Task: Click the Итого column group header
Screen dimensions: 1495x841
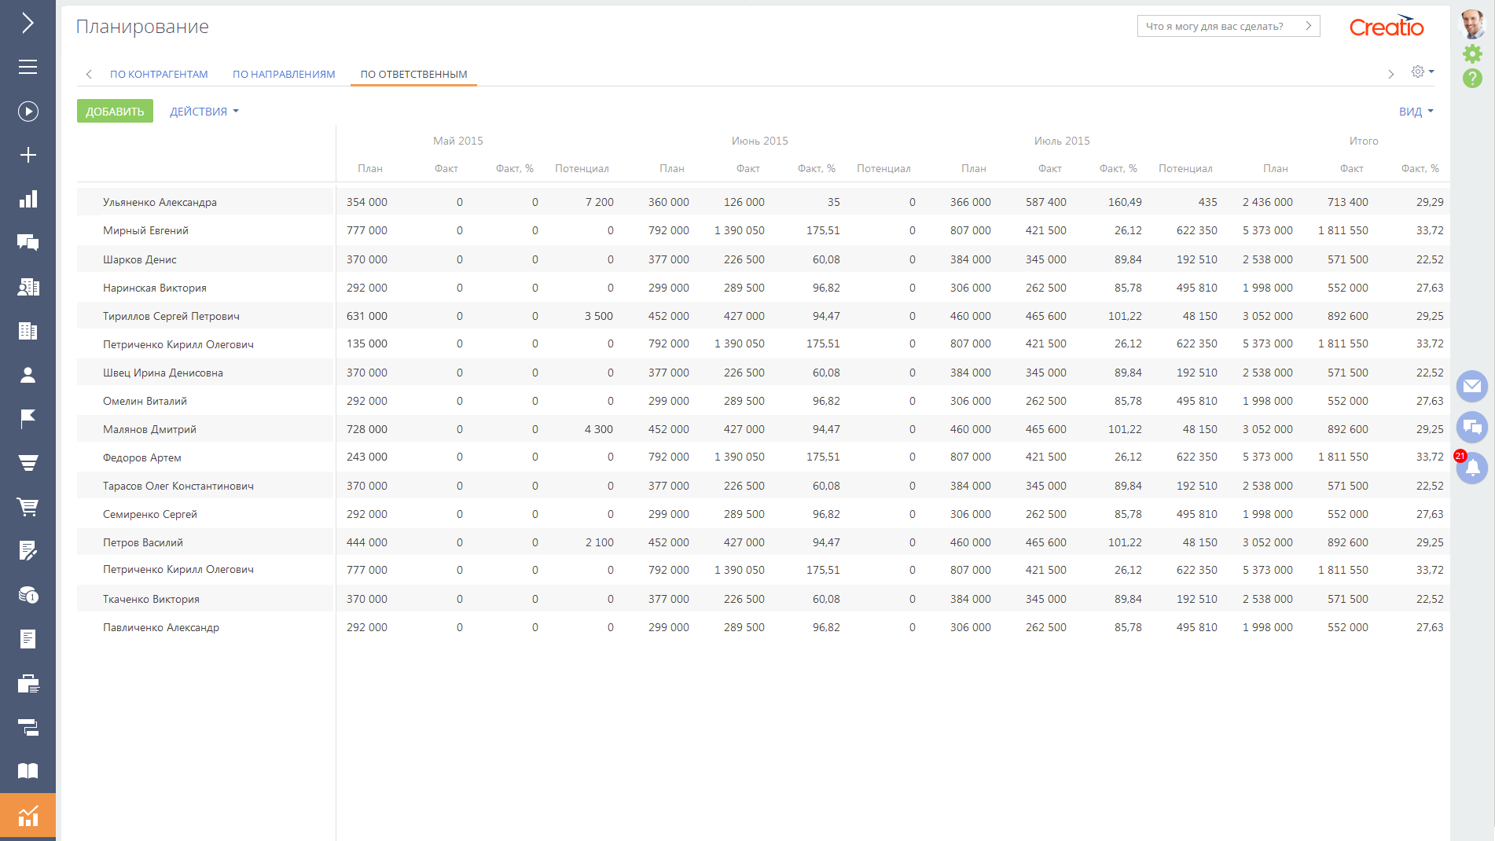Action: pyautogui.click(x=1364, y=141)
